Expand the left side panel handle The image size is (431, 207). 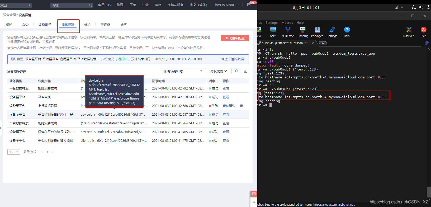pyautogui.click(x=1, y=128)
